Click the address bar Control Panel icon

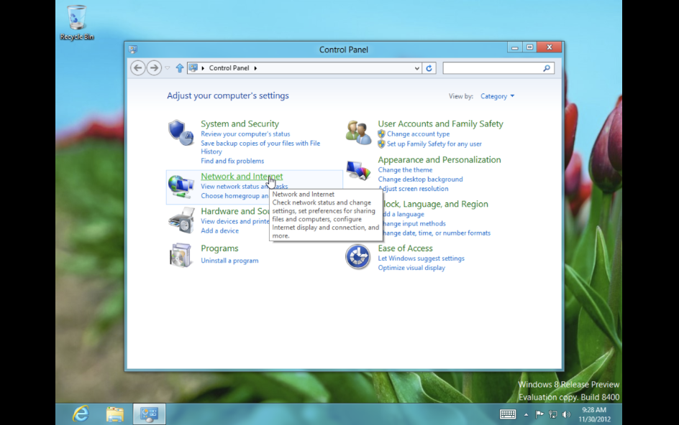tap(193, 68)
